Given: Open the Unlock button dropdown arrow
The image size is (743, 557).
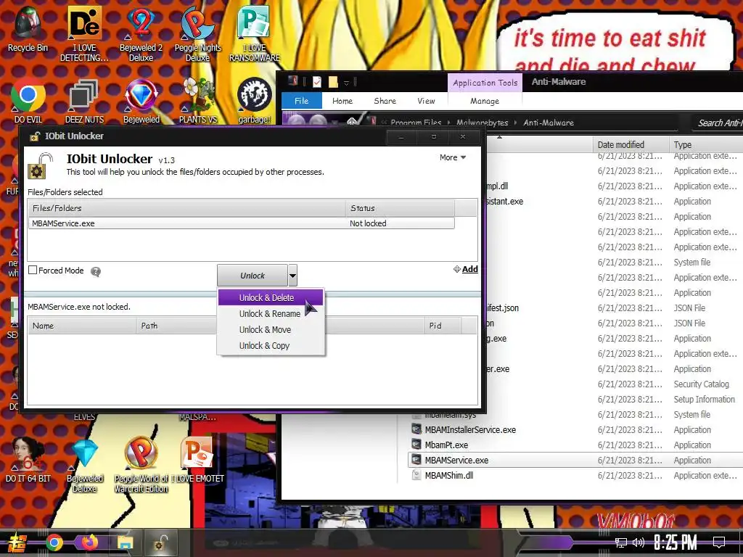Looking at the screenshot, I should tap(293, 275).
